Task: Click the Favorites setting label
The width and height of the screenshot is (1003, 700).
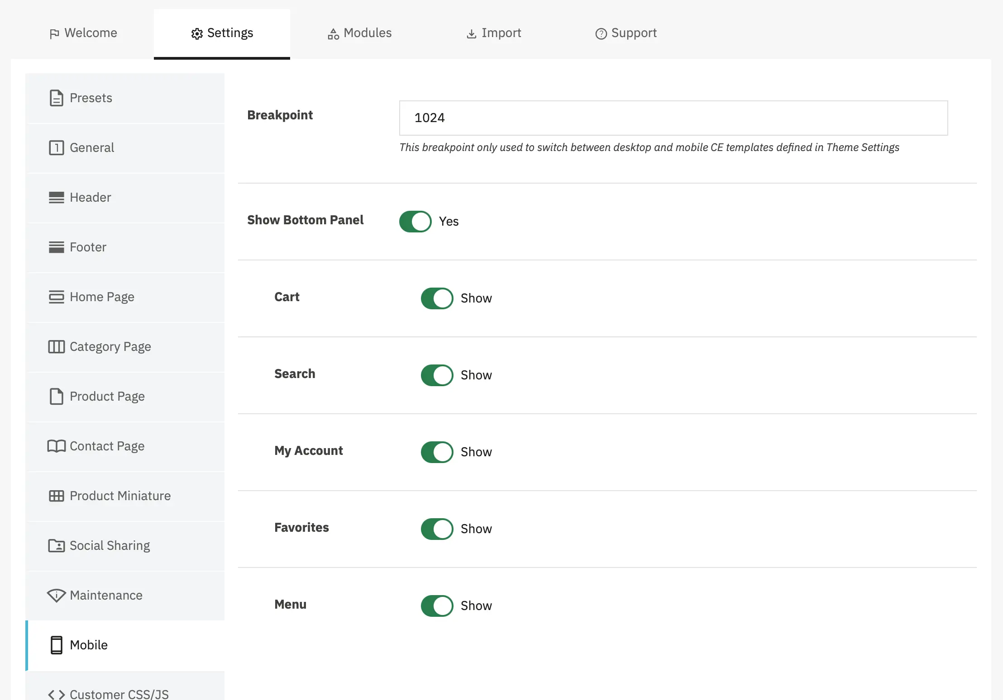Action: [x=301, y=528]
